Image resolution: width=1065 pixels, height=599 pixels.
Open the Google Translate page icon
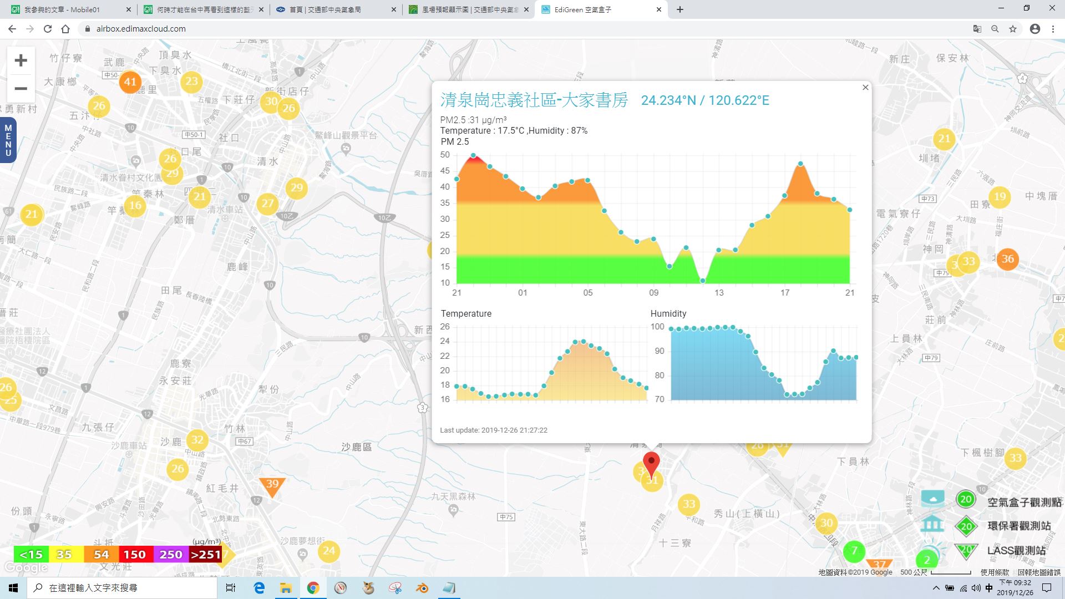pos(977,29)
